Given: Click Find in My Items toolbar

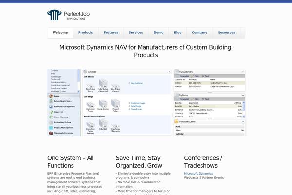Looking at the screenshot, I should (205, 99).
